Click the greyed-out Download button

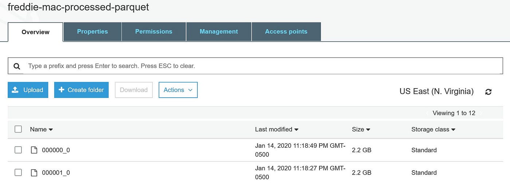[134, 90]
